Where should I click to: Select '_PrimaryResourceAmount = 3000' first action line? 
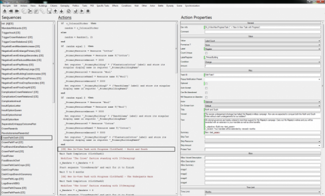(84, 60)
